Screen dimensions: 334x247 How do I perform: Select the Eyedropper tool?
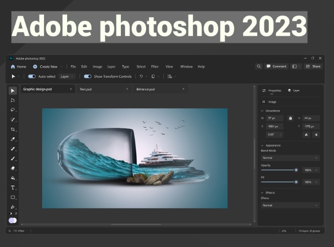[x=13, y=139]
